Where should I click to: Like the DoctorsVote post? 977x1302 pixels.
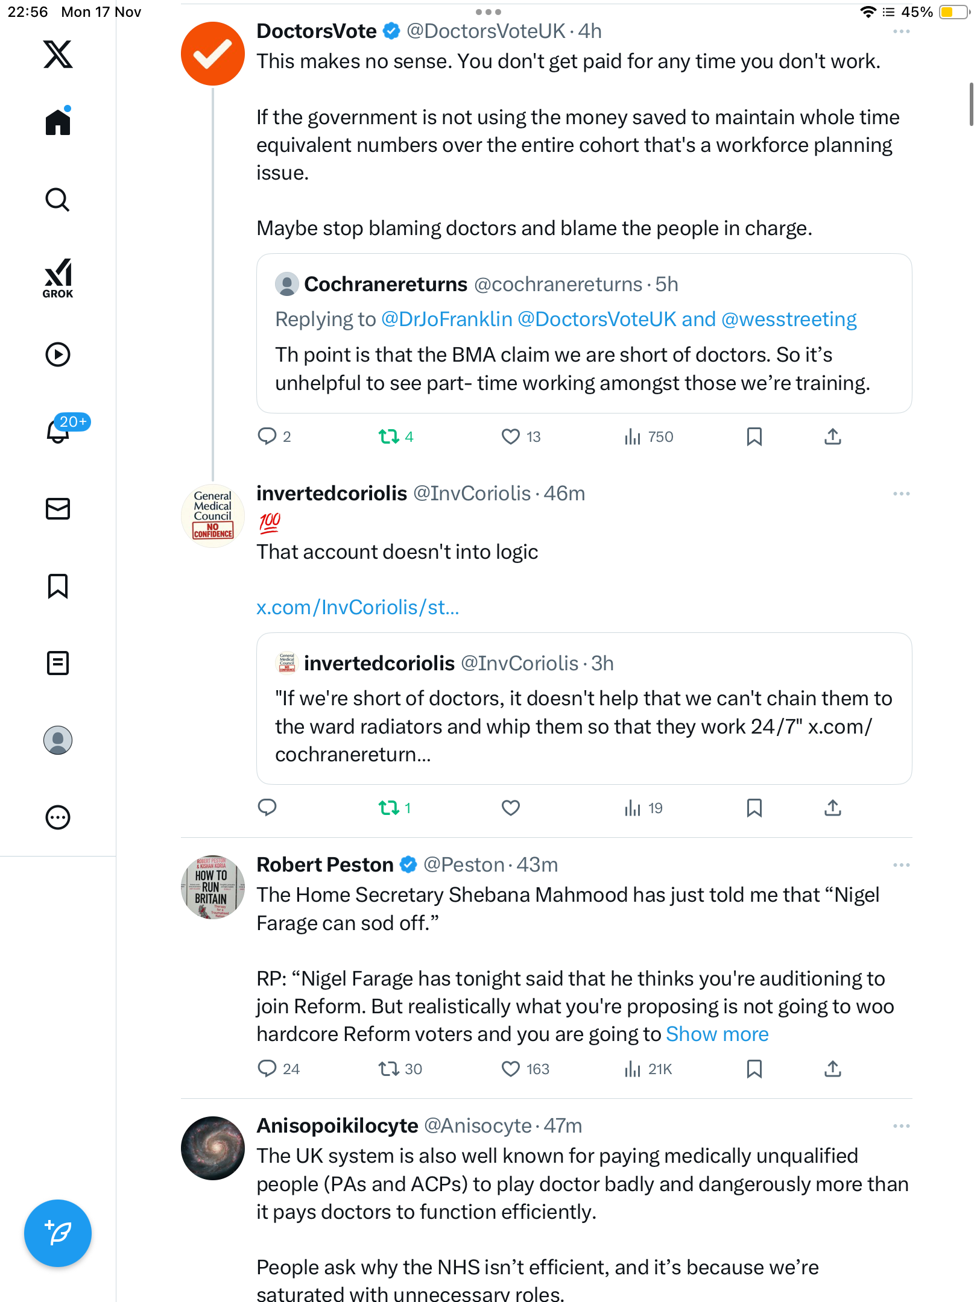click(511, 436)
